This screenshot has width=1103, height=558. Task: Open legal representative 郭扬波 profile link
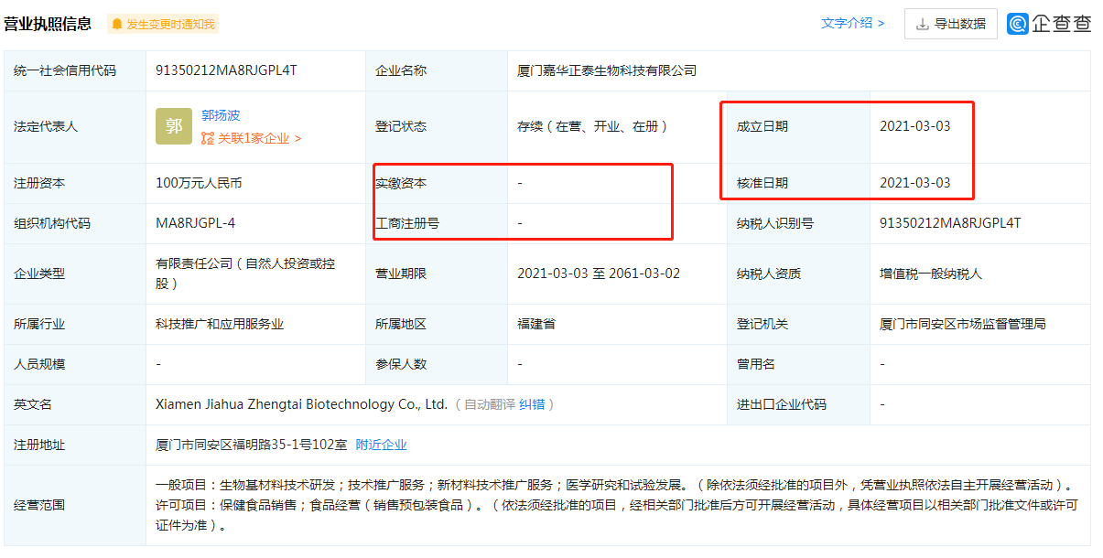(x=221, y=115)
